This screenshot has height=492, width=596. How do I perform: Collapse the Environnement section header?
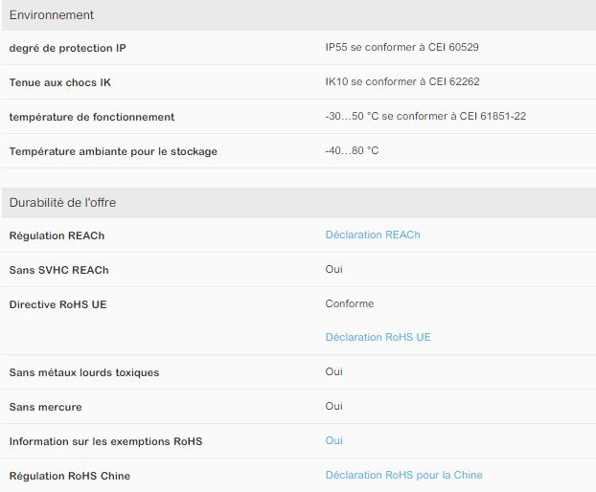coord(52,15)
